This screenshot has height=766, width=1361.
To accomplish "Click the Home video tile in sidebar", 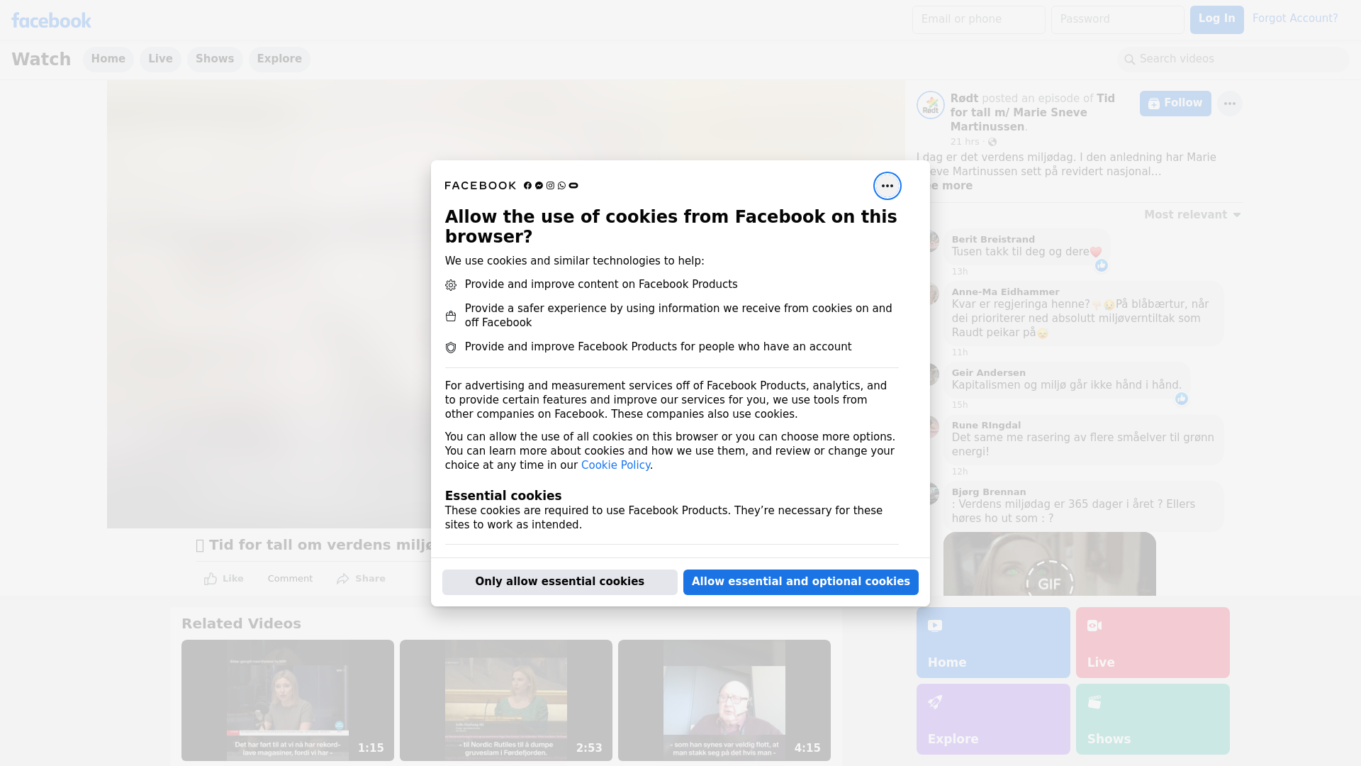I will tap(992, 642).
